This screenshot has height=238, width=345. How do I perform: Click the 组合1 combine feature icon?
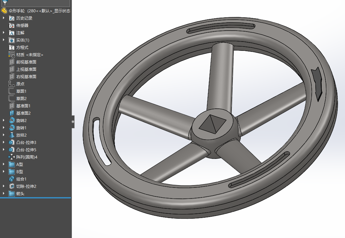[11, 179]
